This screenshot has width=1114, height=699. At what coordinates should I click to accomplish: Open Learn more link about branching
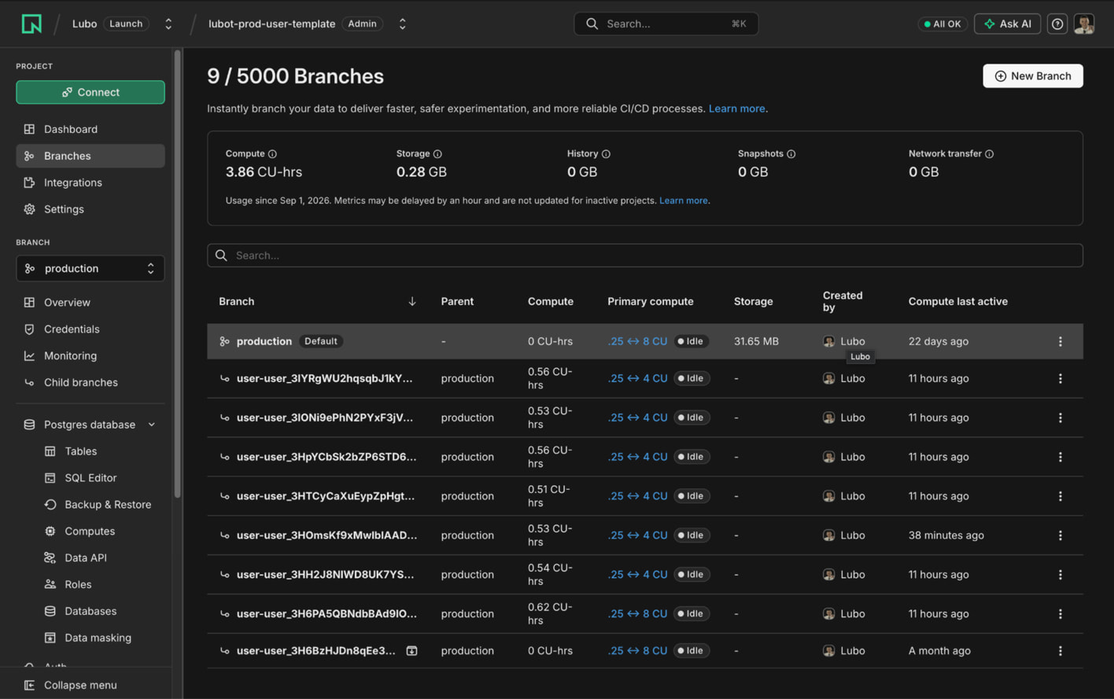[x=736, y=109]
